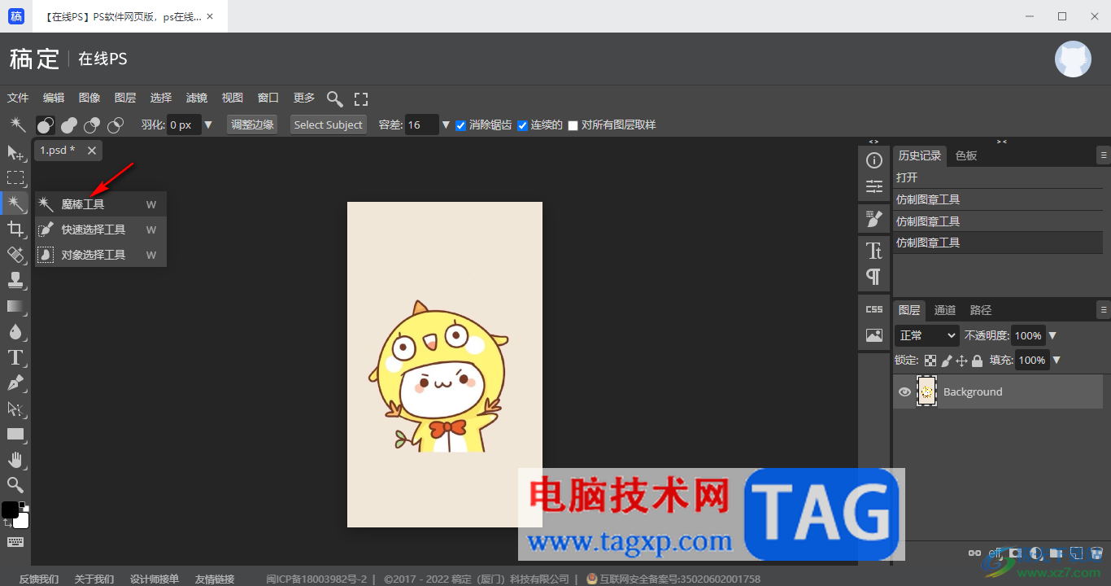Image resolution: width=1111 pixels, height=586 pixels.
Task: Select the Blur droplet tool
Action: tap(15, 331)
